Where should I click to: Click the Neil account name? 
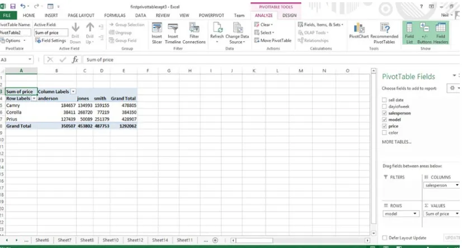point(445,15)
